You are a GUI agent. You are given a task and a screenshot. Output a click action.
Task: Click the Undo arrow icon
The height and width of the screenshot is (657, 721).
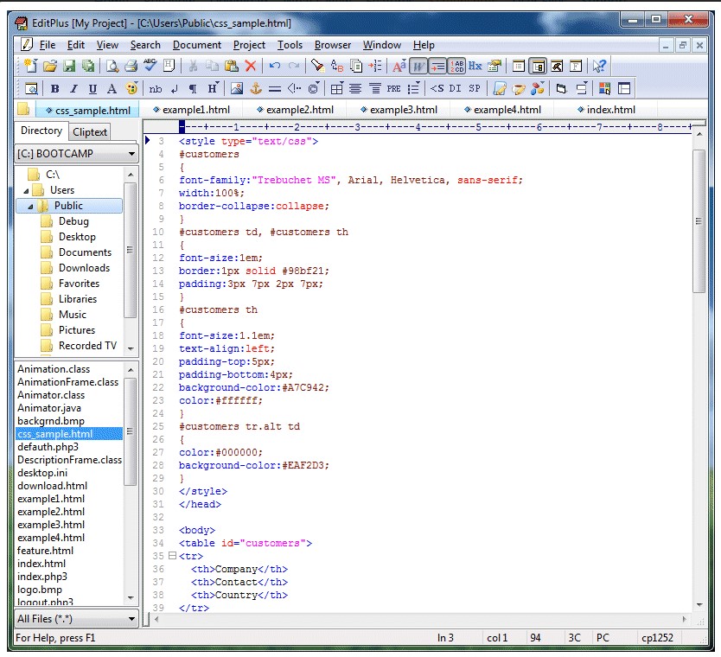[275, 66]
